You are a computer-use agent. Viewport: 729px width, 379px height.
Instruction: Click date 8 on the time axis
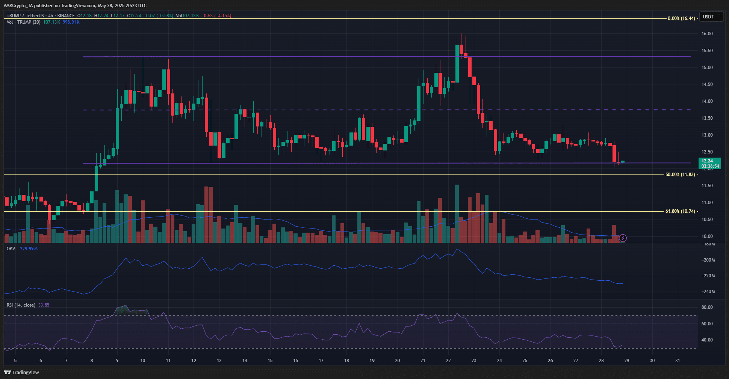click(92, 361)
